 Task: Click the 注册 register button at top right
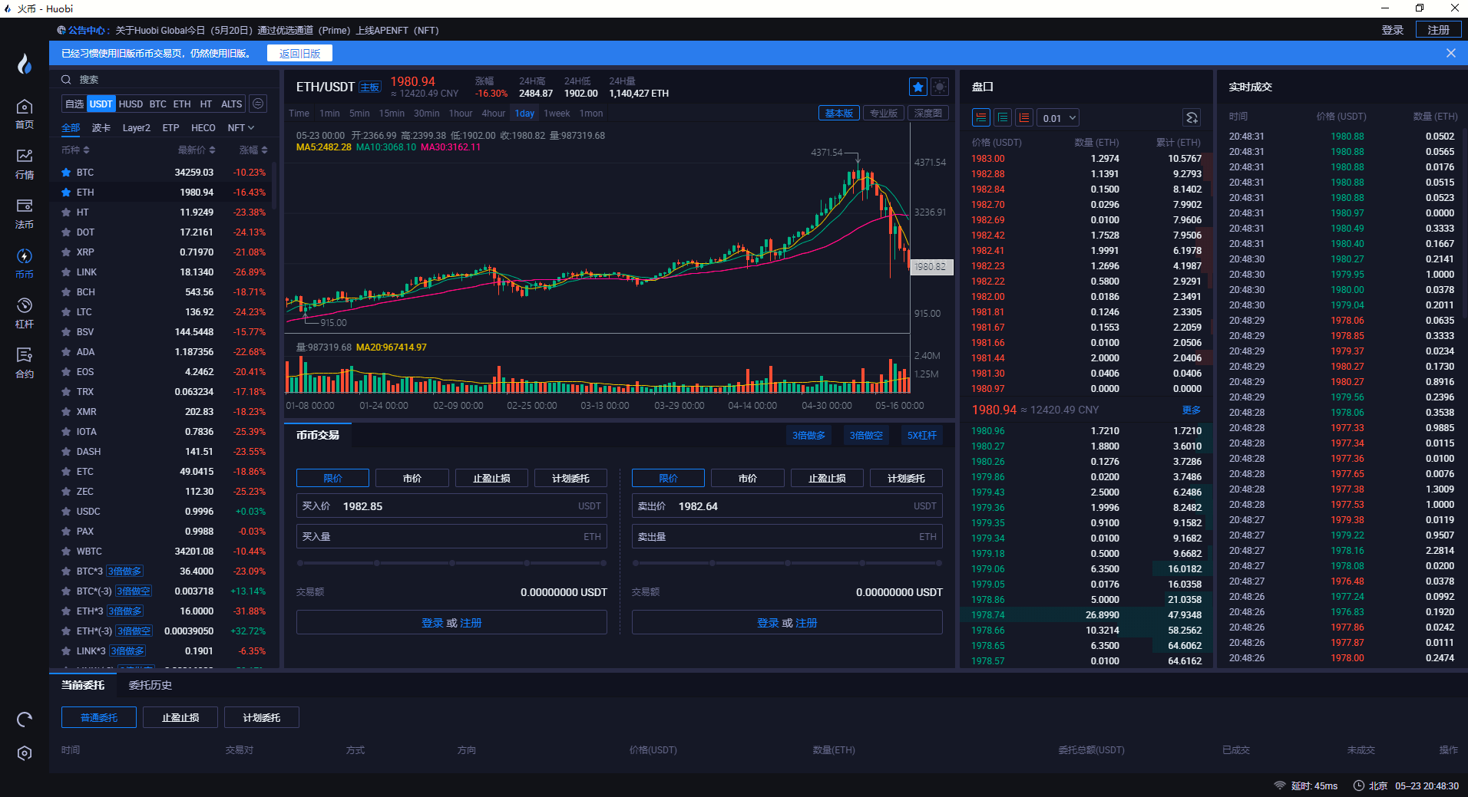(x=1439, y=30)
